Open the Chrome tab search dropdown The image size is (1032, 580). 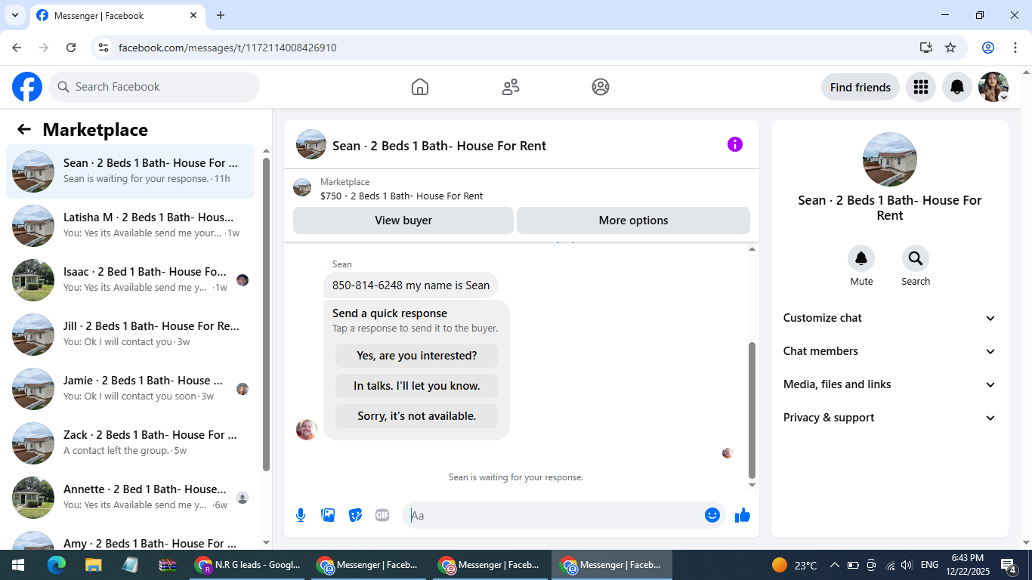click(14, 15)
